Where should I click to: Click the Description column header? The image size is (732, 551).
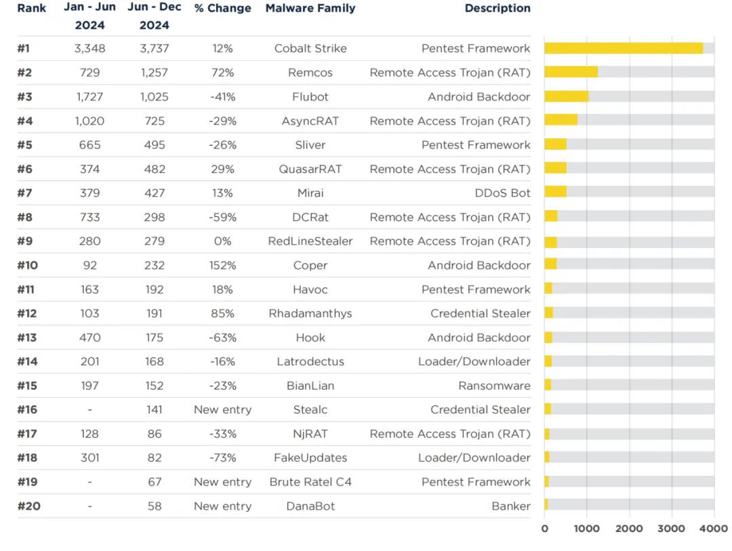(x=497, y=8)
